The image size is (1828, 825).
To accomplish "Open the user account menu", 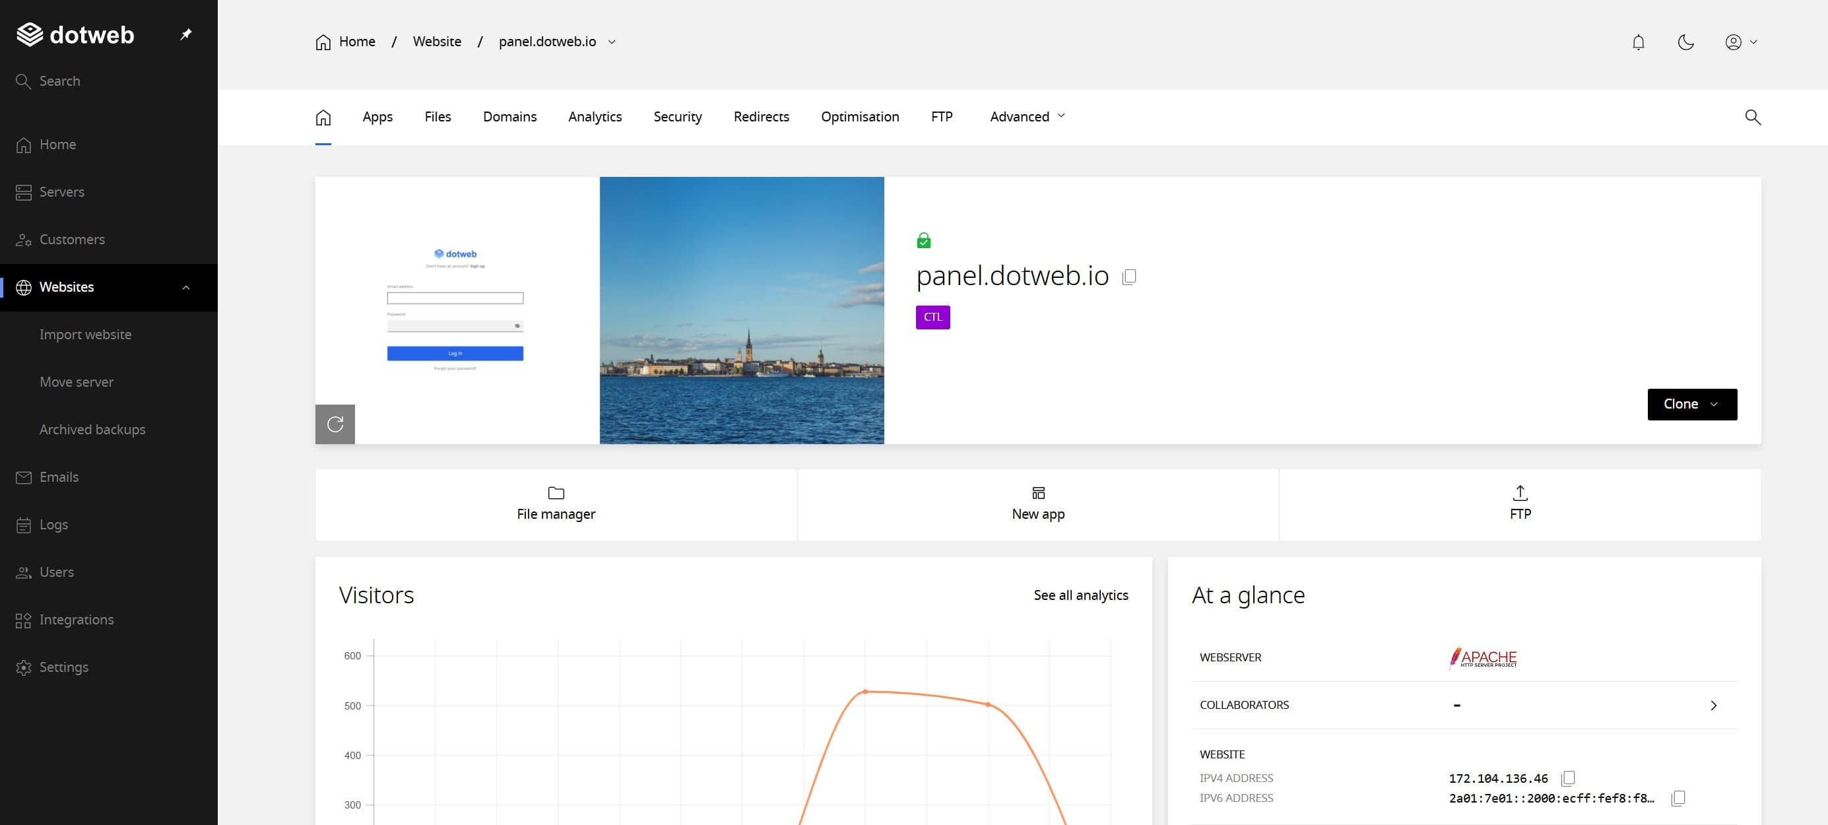I will tap(1741, 42).
